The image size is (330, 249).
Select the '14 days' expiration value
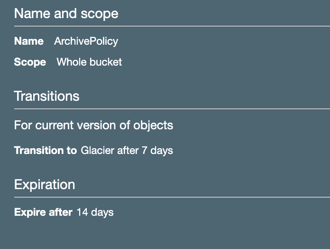pos(95,212)
